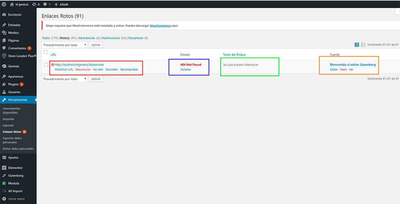Open the comments bubble icon in admin bar
Viewport: 400px width, 204px height.
45,4
